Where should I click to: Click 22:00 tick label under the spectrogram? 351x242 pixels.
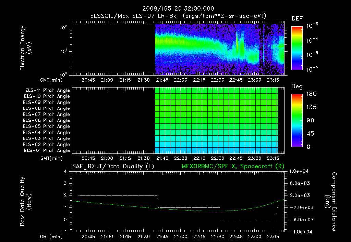pos(180,80)
